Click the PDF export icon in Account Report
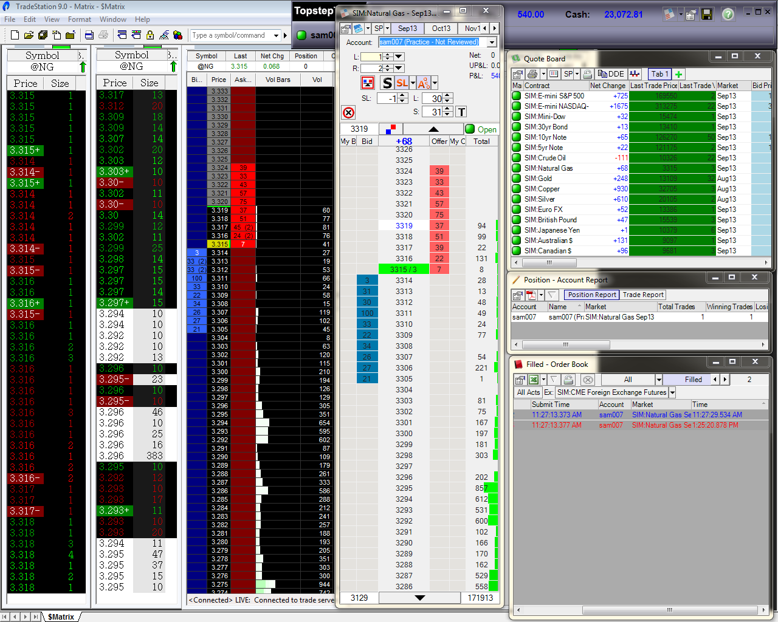Viewport: 778px width, 622px height. [x=531, y=295]
